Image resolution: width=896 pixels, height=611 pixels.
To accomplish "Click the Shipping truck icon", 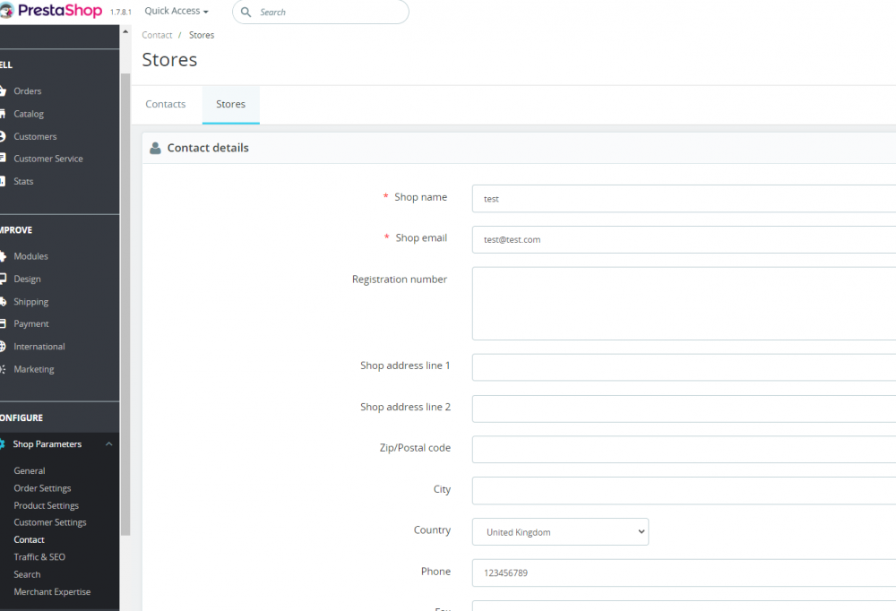I will [4, 302].
